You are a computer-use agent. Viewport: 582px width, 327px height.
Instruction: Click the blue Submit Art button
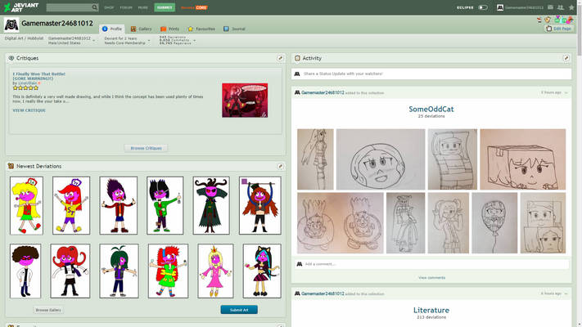point(239,310)
